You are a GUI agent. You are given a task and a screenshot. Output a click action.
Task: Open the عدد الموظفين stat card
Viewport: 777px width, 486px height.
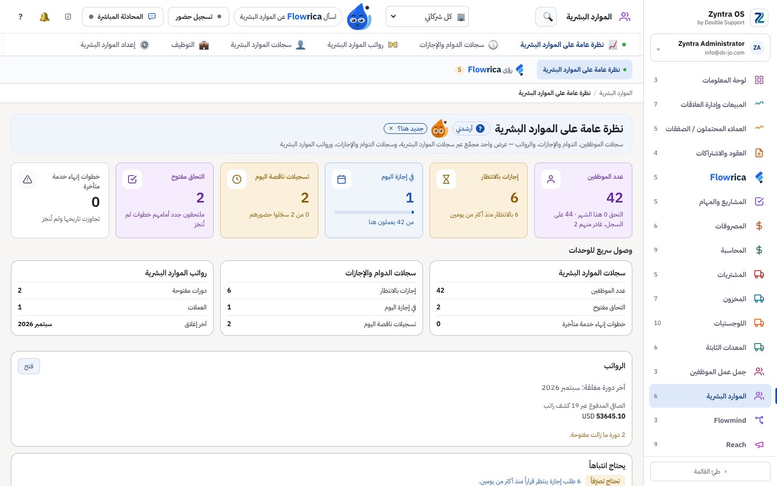click(x=583, y=200)
